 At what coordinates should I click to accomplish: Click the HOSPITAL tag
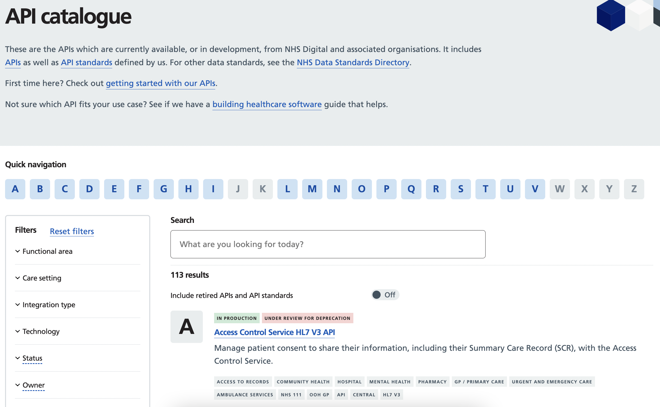pos(350,382)
